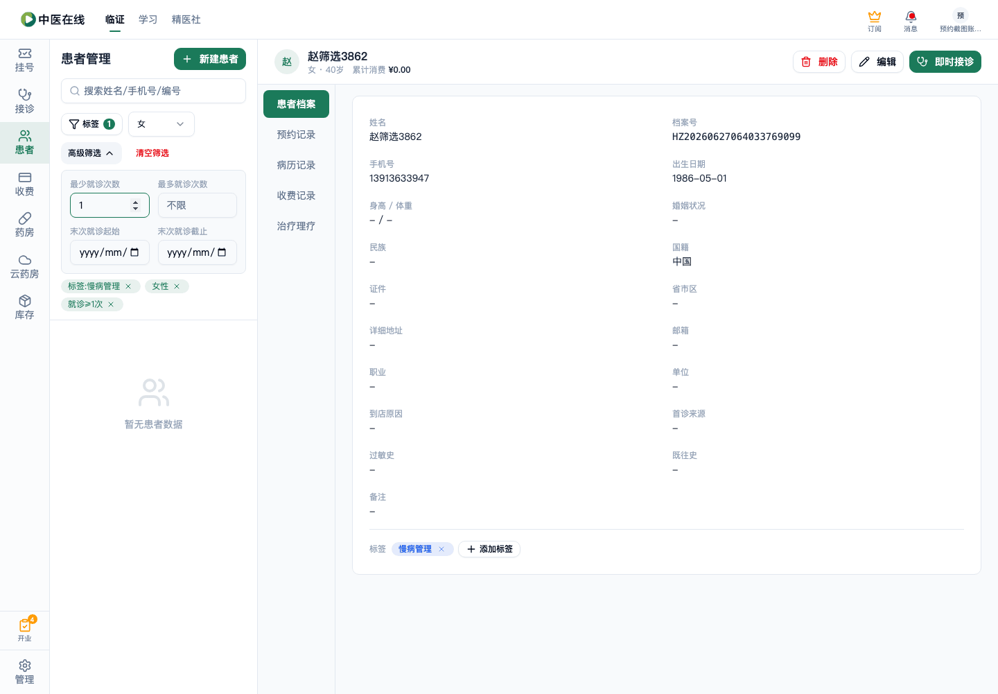Click the 新建患者 button
This screenshot has height=694, width=998.
pos(210,59)
